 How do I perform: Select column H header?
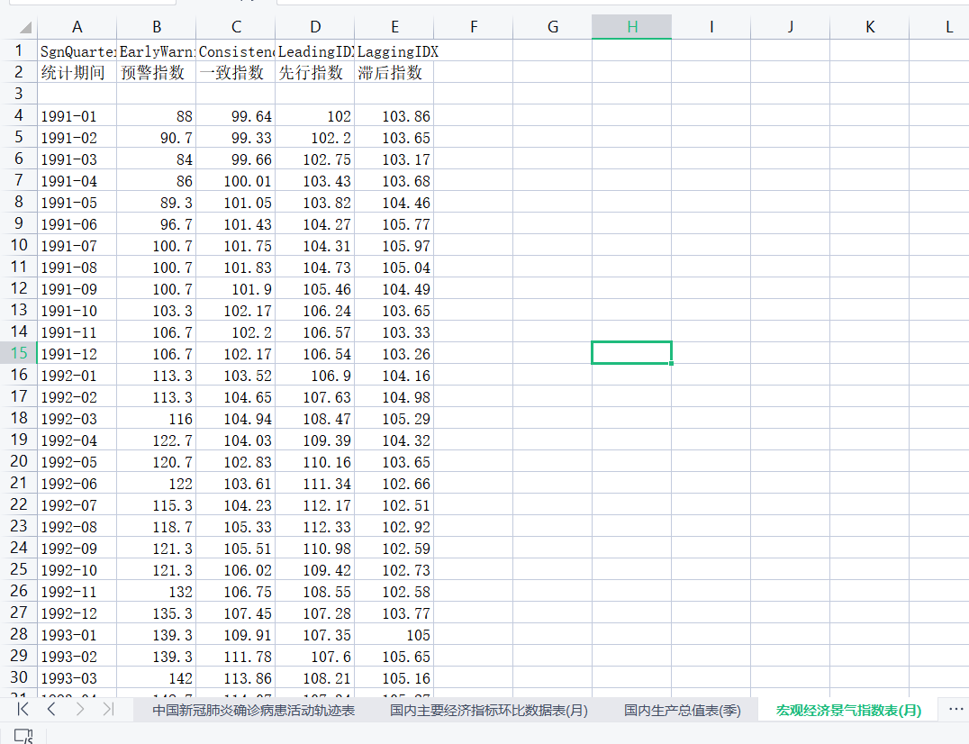point(631,27)
